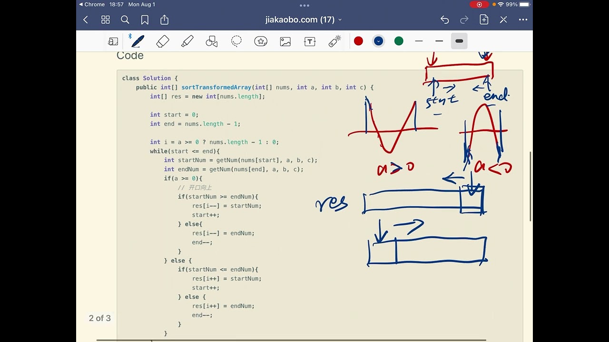Select the Pen tool
The width and height of the screenshot is (609, 342).
click(138, 41)
